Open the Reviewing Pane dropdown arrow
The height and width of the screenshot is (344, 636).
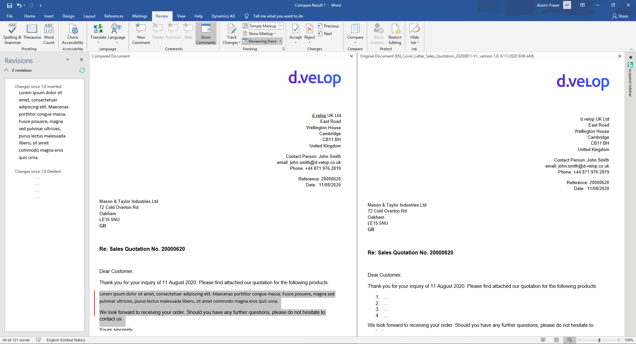(281, 41)
